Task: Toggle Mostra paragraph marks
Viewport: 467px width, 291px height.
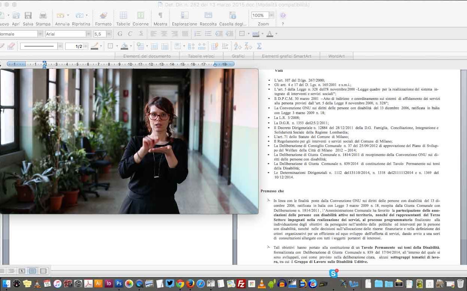Action: pos(160,16)
